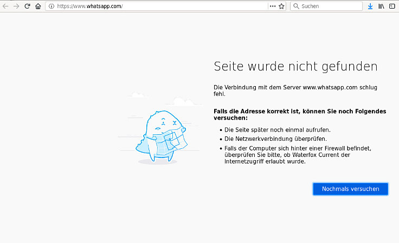Image resolution: width=399 pixels, height=243 pixels.
Task: Open the page actions three-dot menu
Action: point(273,6)
